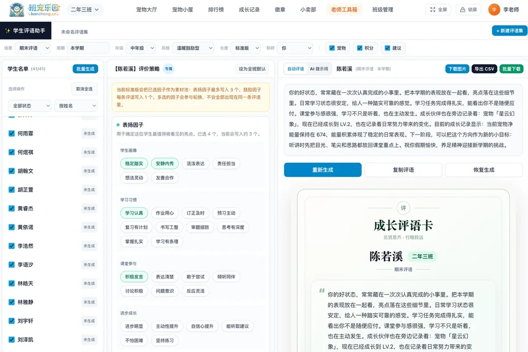
Task: Select the 活泼表达 factor tag
Action: click(195, 164)
